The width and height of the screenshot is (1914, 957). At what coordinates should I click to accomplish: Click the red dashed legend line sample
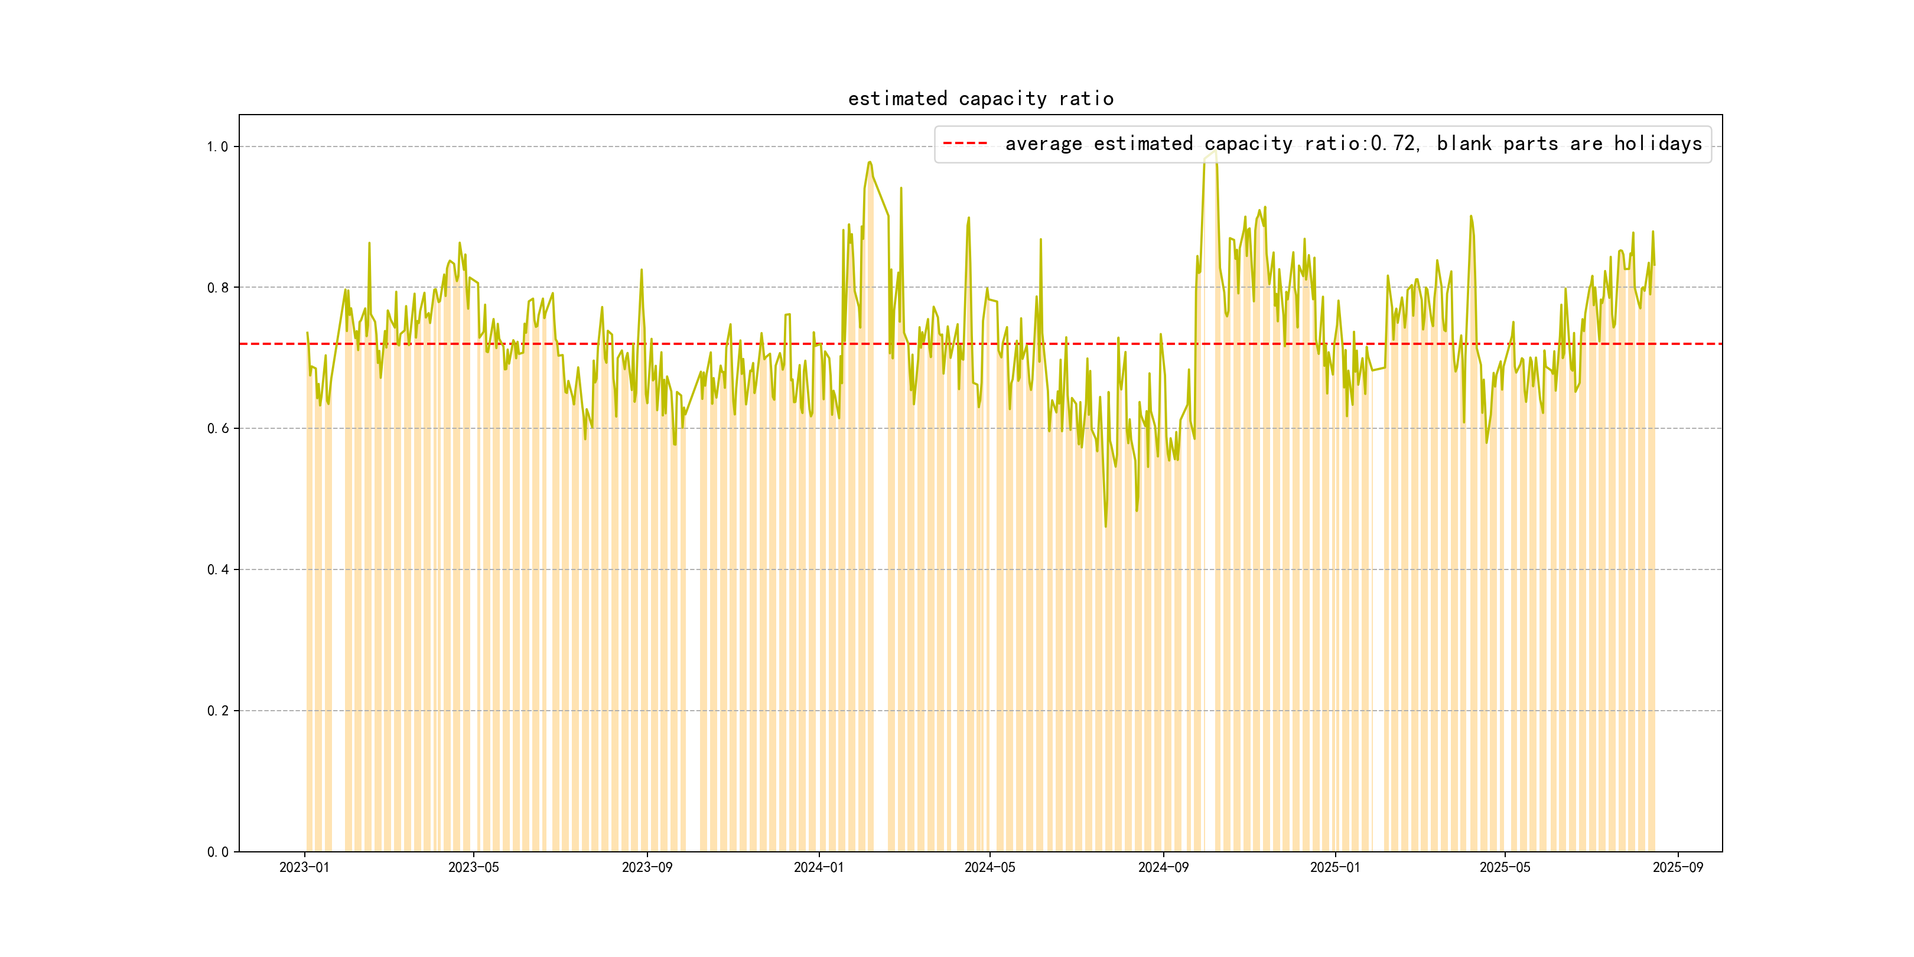[x=965, y=144]
